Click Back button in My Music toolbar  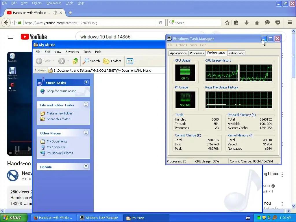(43, 61)
